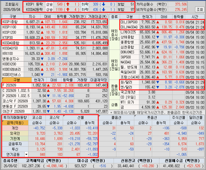
Task: Click the 조회 button
Action: 200,9
